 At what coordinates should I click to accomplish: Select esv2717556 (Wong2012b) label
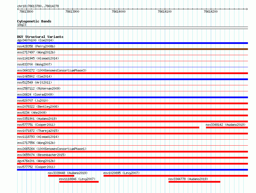pos(36,143)
